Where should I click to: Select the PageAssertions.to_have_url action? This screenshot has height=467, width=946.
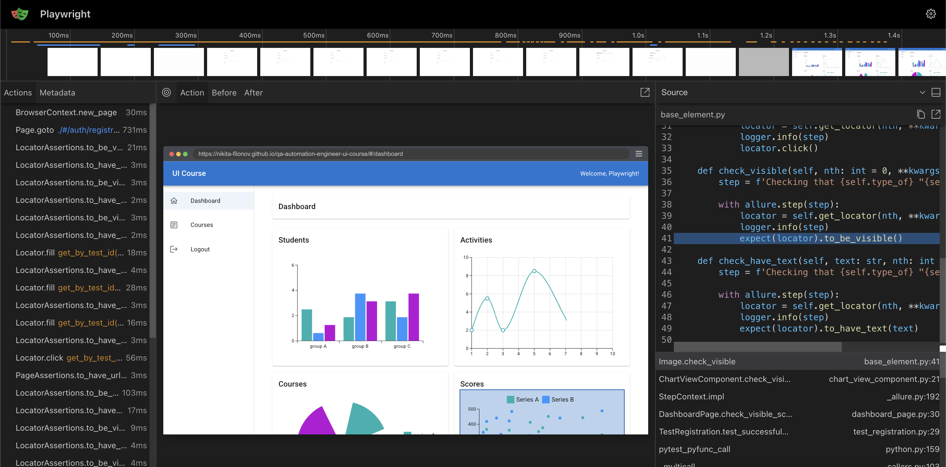coord(75,376)
